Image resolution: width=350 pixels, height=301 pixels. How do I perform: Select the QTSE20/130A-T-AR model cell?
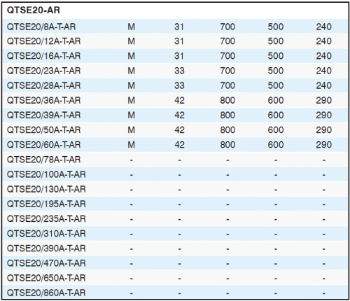coord(46,189)
